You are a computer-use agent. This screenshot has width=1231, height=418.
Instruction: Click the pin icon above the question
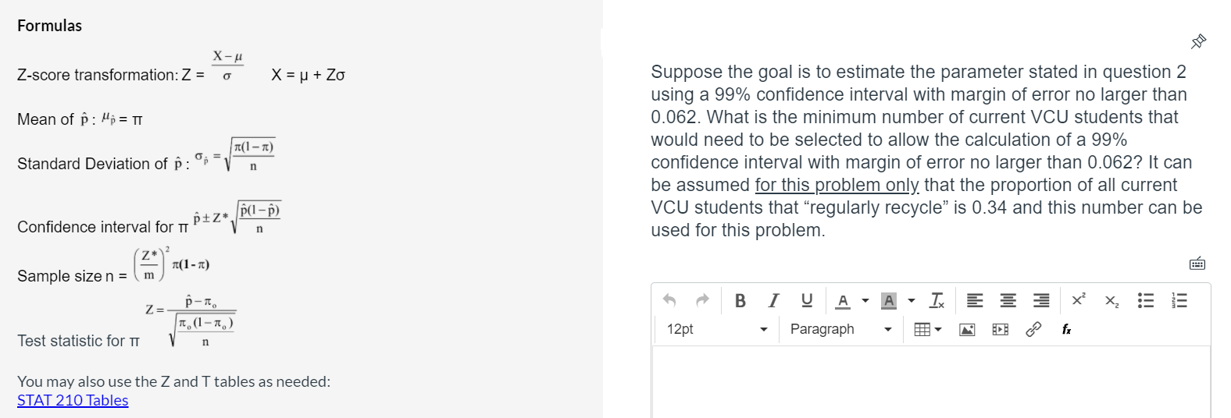click(x=1198, y=41)
